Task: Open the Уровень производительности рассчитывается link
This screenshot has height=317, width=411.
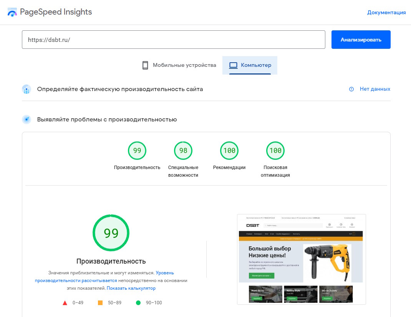Action: click(104, 277)
